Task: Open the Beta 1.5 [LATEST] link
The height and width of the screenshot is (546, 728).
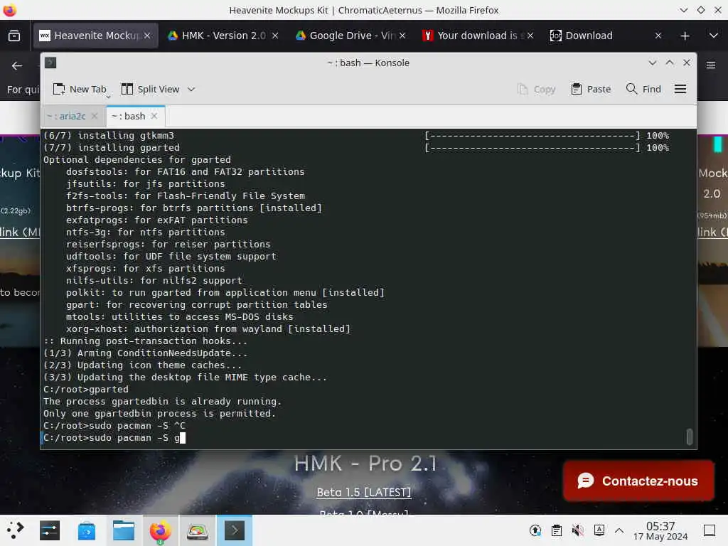Action: 363,492
